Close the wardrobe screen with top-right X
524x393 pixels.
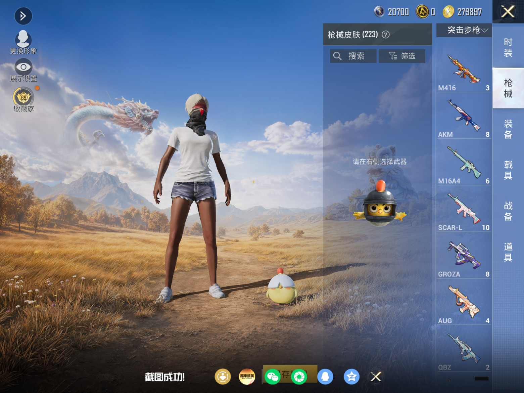point(508,12)
